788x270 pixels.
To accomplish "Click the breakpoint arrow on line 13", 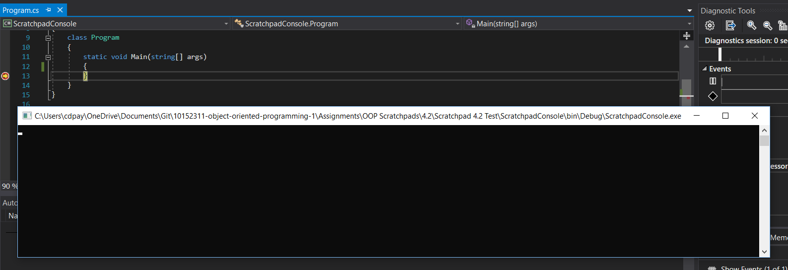I will pos(5,76).
